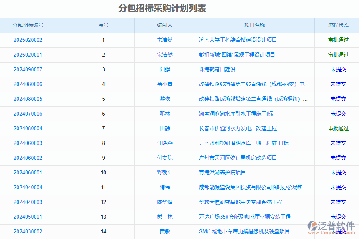Click author 任晓燕
Screen dimensions: 359x239
point(165,143)
